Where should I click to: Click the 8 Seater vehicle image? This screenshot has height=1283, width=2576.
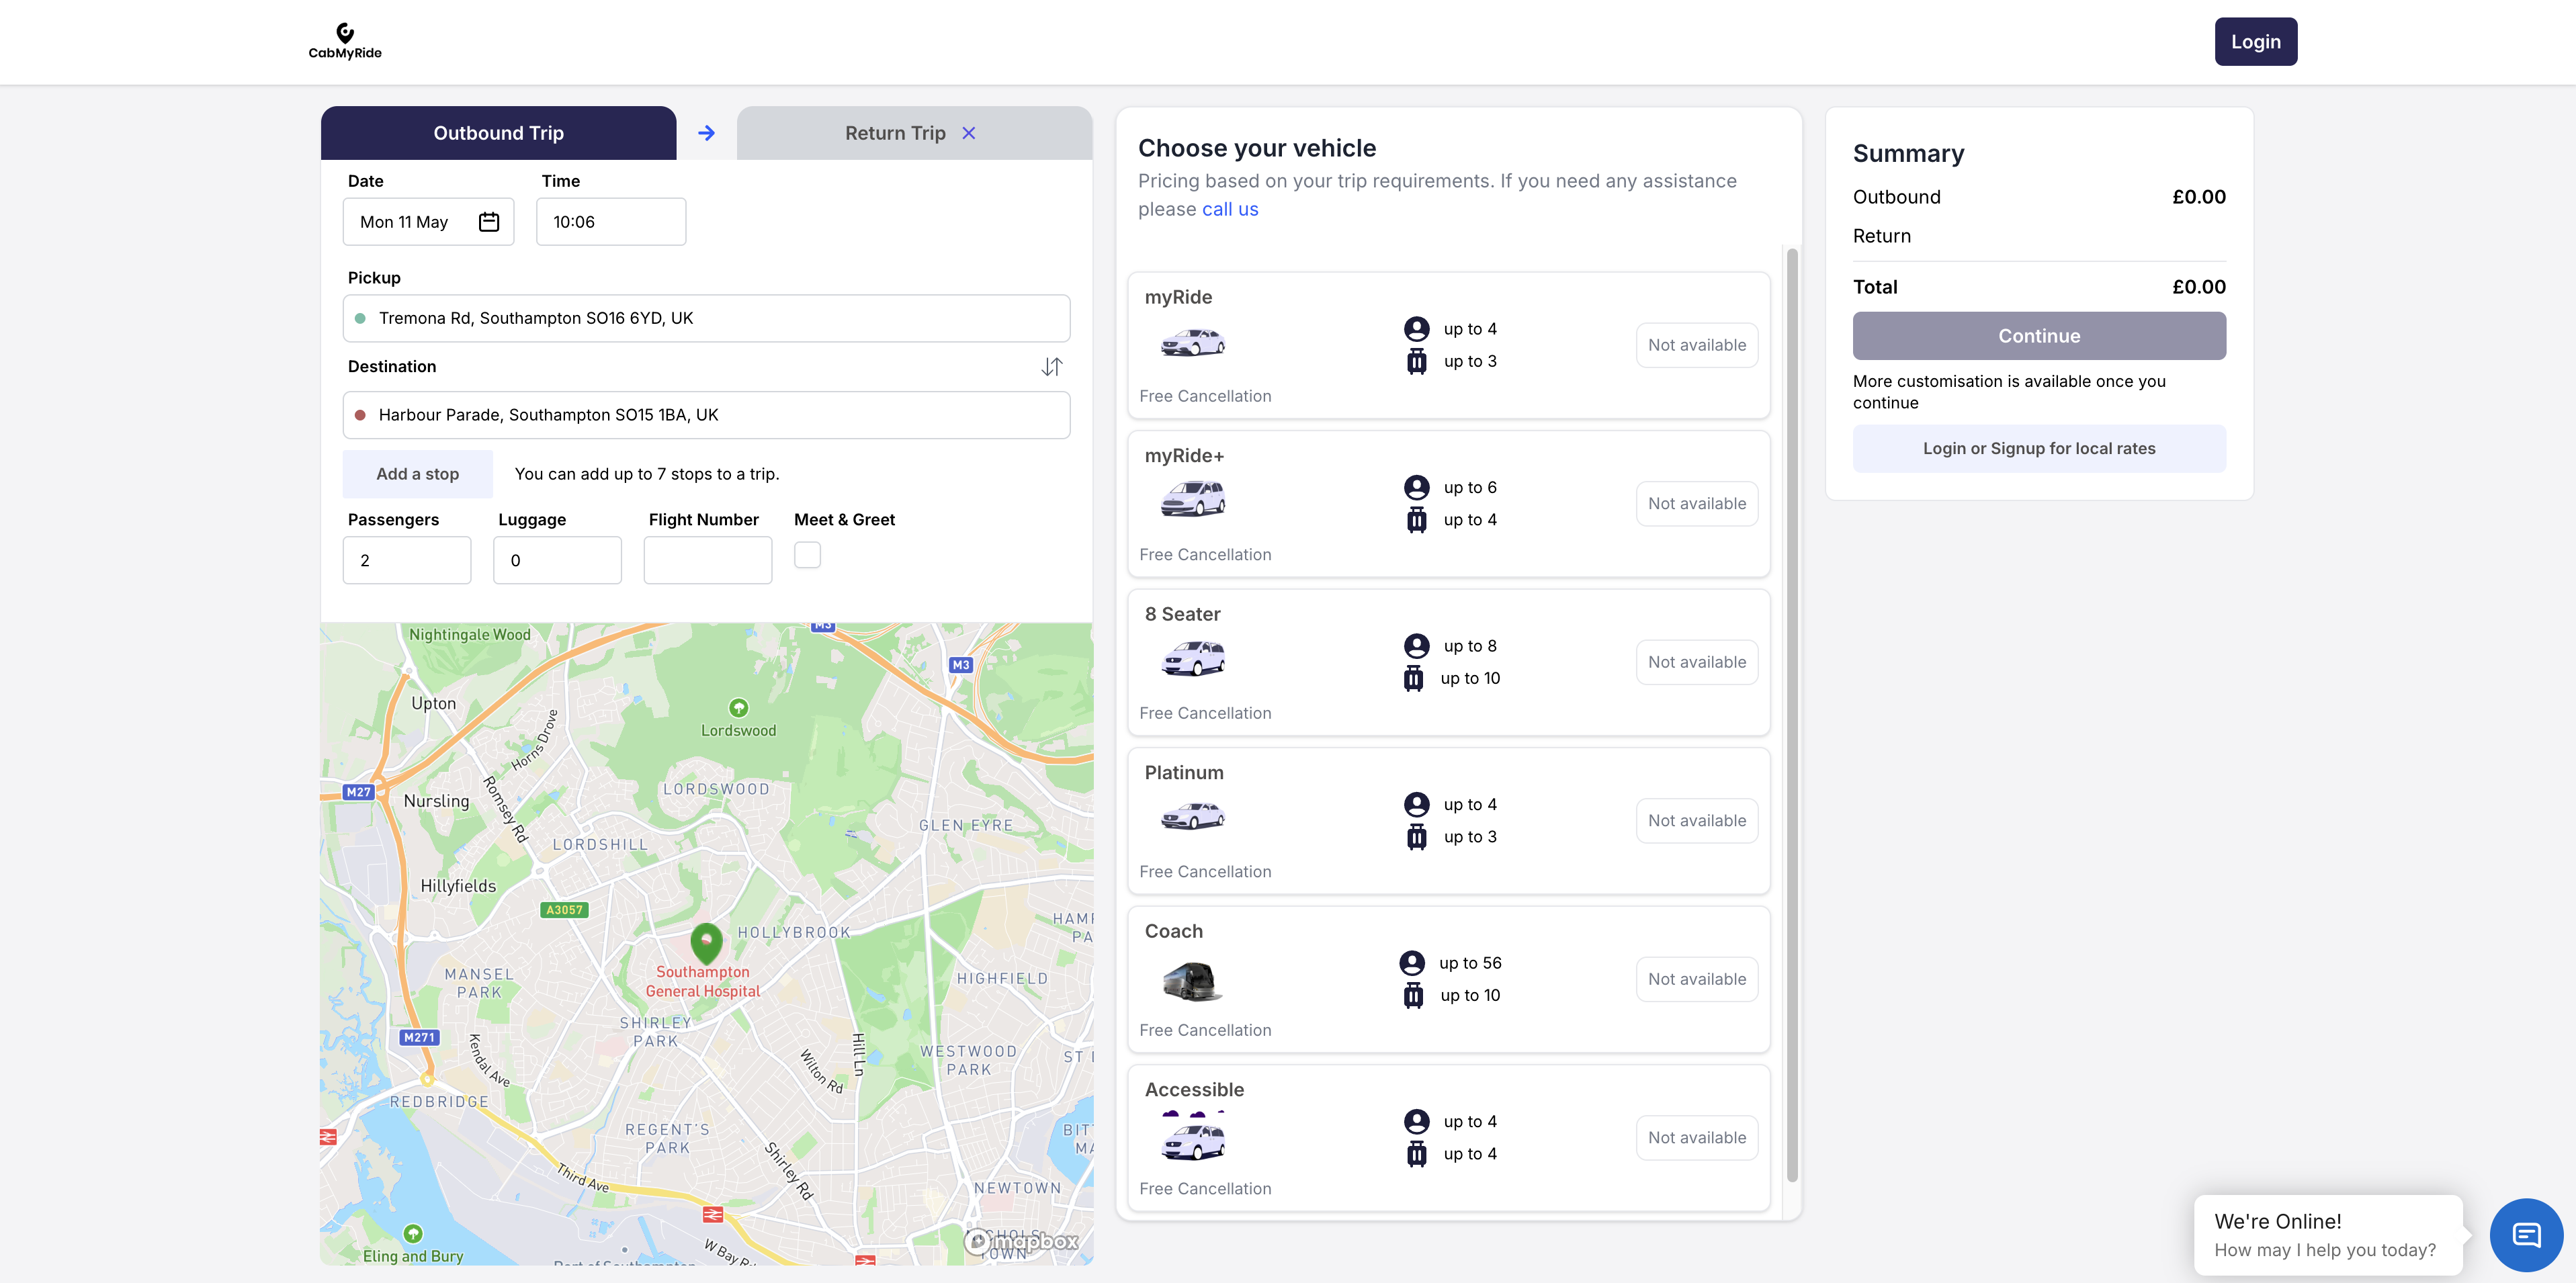[x=1192, y=659]
